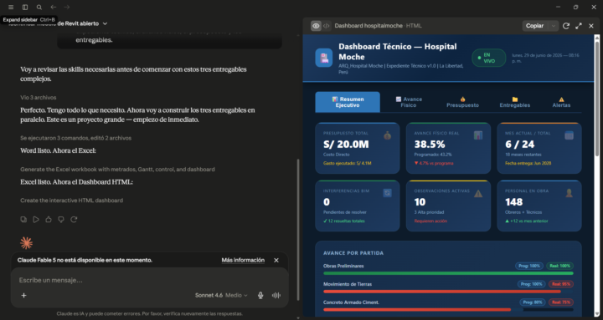The height and width of the screenshot is (320, 603).
Task: Open the Copiar options dropdown arrow
Action: tap(553, 26)
